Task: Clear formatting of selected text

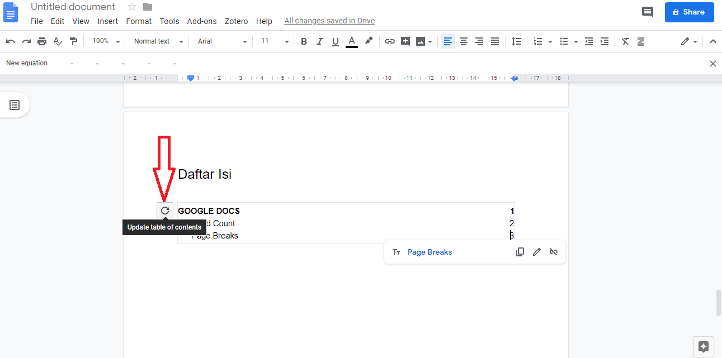Action: [625, 41]
